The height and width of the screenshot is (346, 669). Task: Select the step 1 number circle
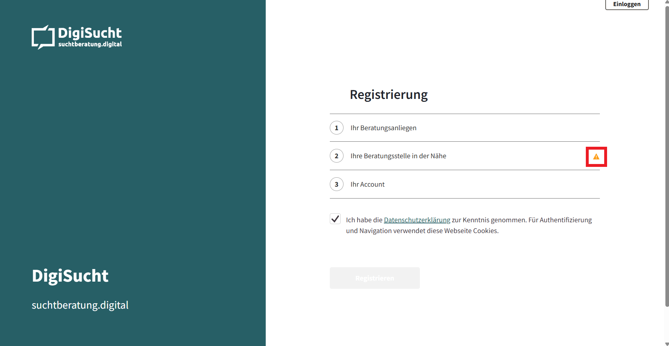337,128
